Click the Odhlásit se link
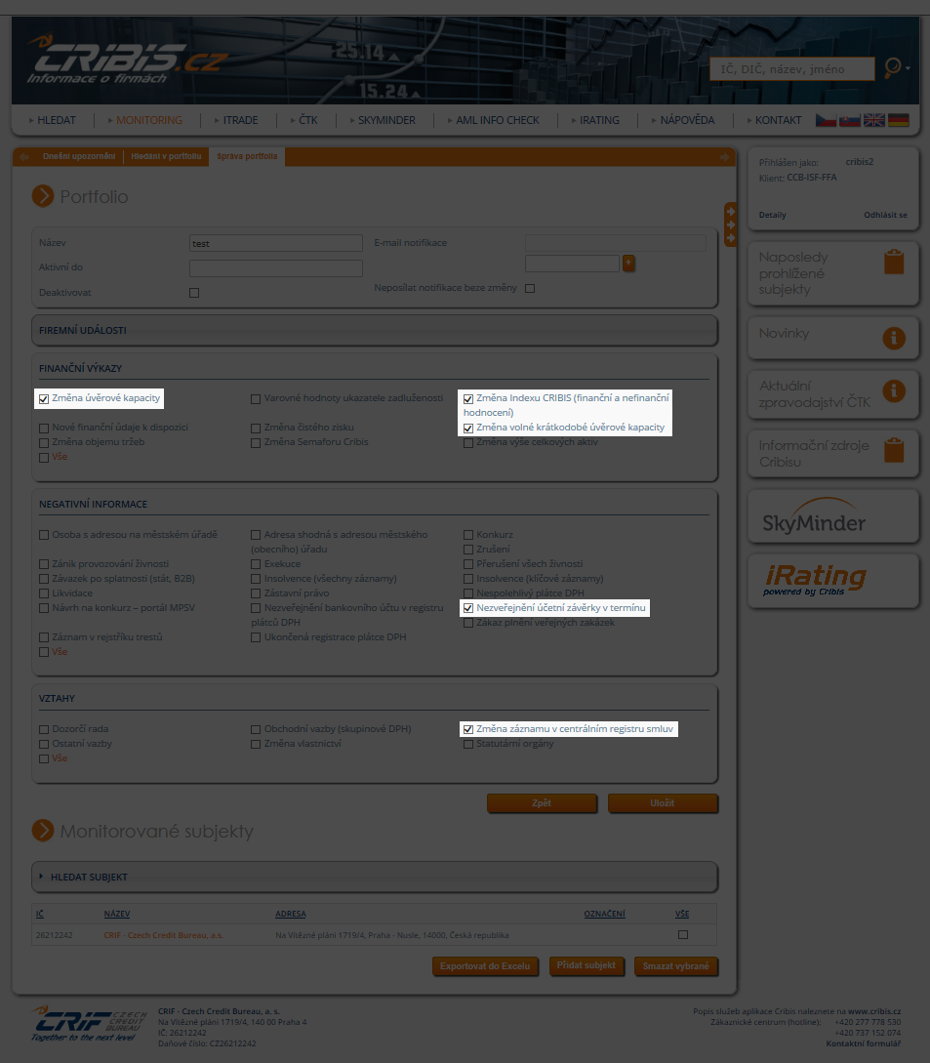The width and height of the screenshot is (930, 1063). pyautogui.click(x=885, y=215)
